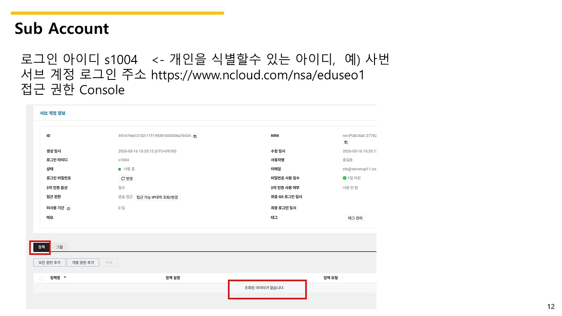Click the refresh icon on the 변경 password button
The width and height of the screenshot is (562, 316).
[122, 178]
